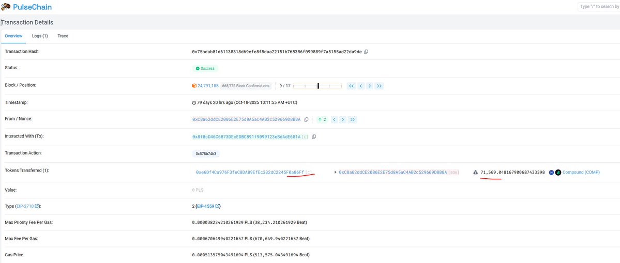
Task: Click the orange block cube icon
Action: (194, 86)
